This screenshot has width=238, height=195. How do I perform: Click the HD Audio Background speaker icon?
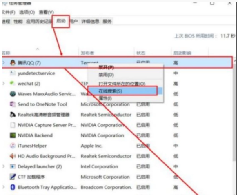point(13,156)
